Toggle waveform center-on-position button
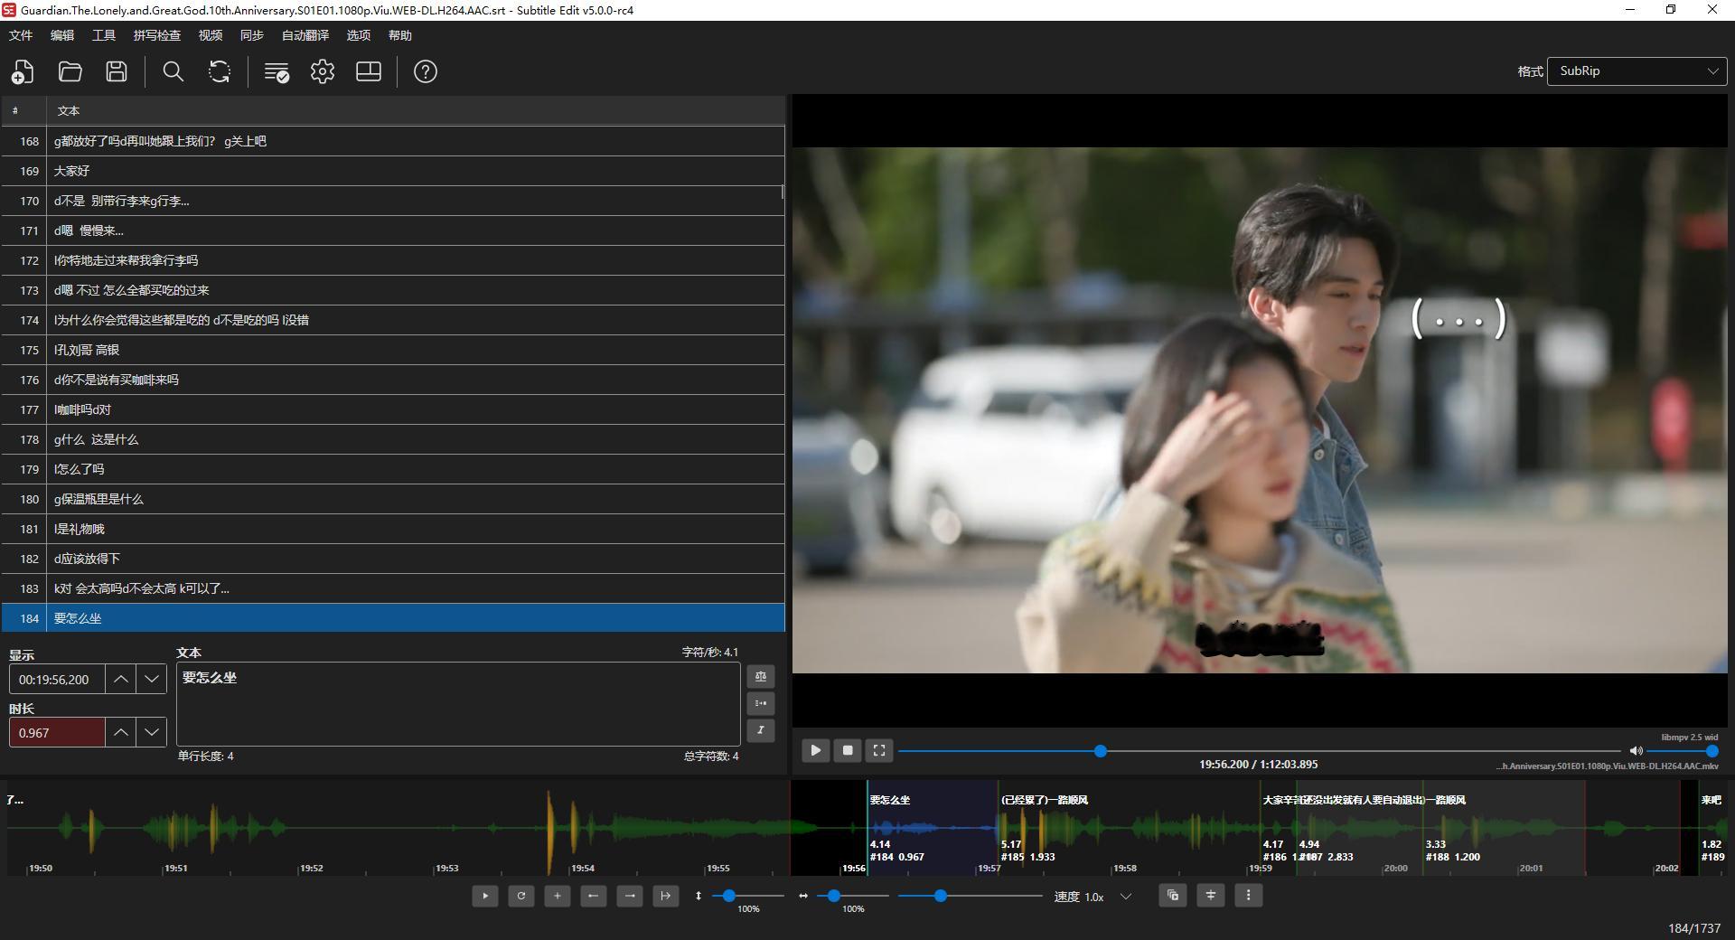Image resolution: width=1735 pixels, height=940 pixels. click(1211, 896)
